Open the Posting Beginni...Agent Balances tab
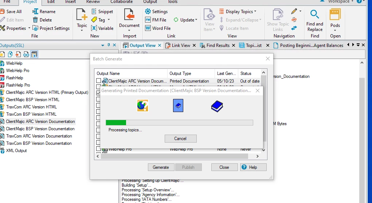 click(x=308, y=45)
